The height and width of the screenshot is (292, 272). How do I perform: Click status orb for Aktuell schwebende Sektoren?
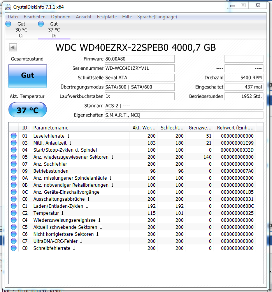point(14,227)
